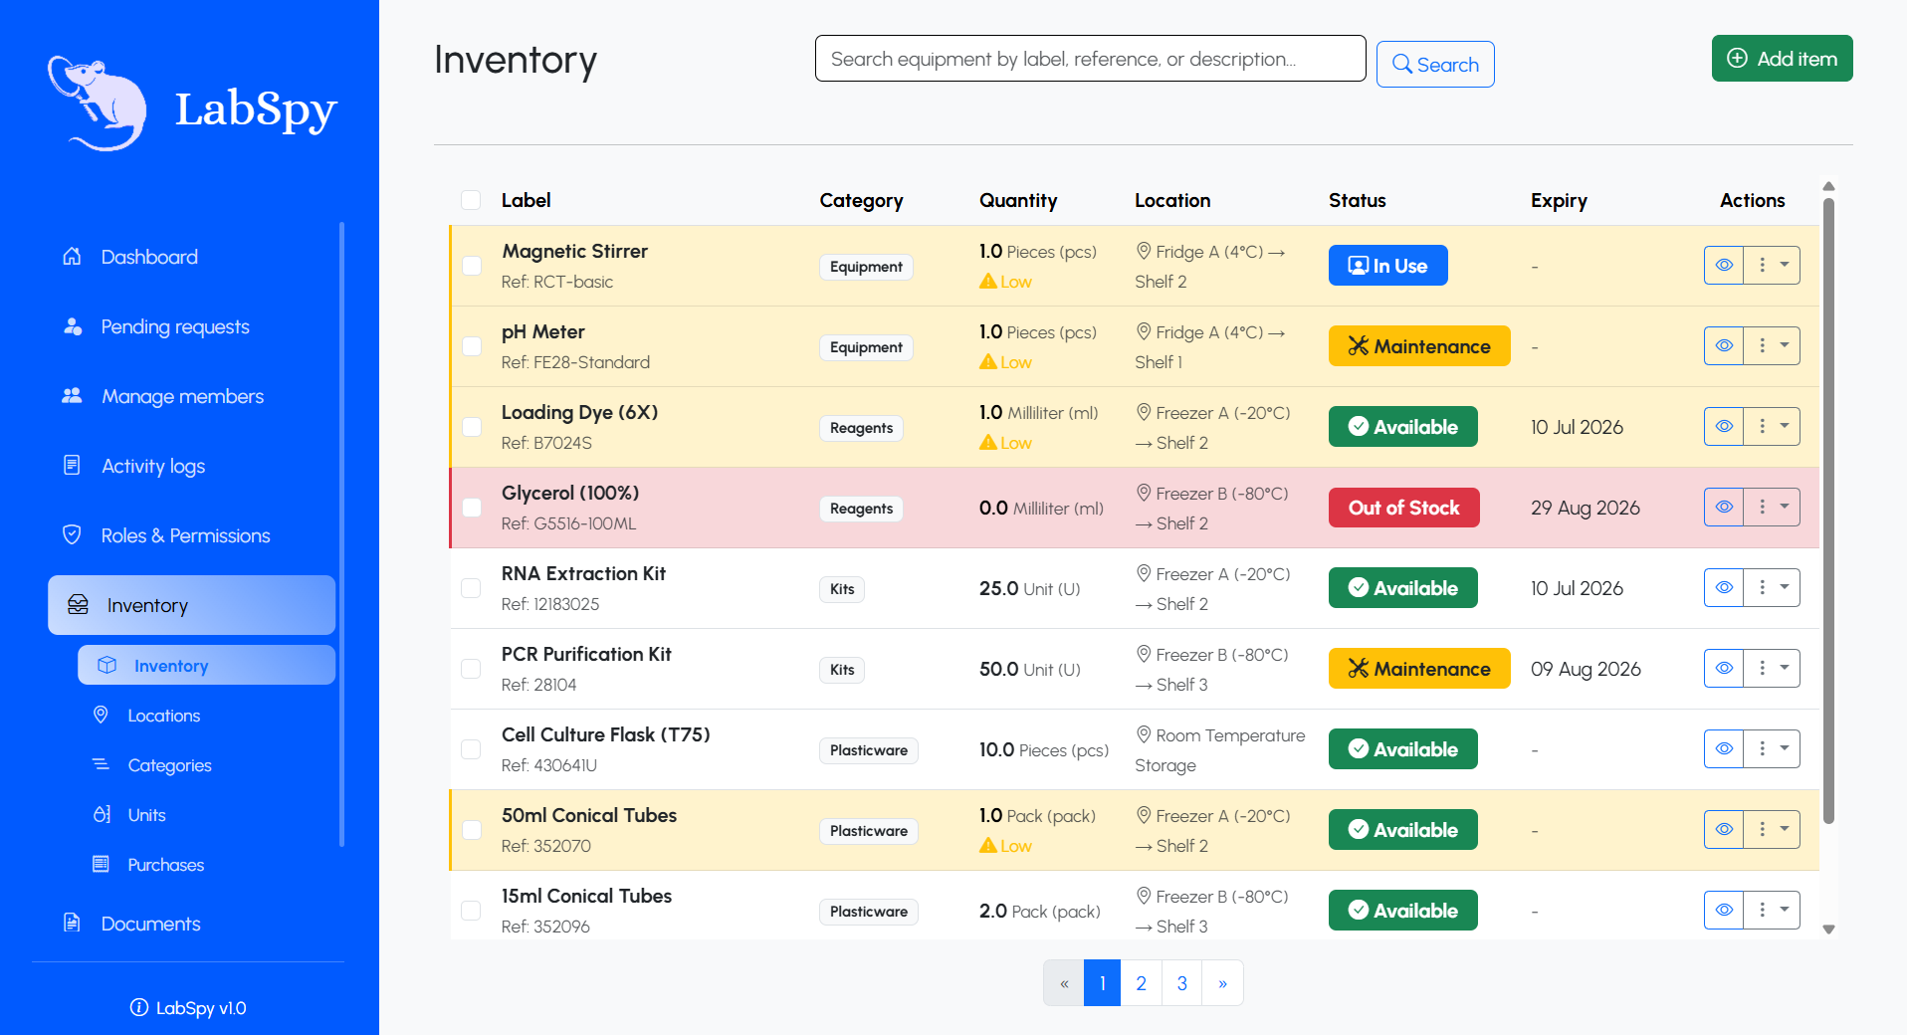Check the 15ml Conical Tubes row checkbox
Image resolution: width=1907 pixels, height=1035 pixels.
[x=471, y=911]
